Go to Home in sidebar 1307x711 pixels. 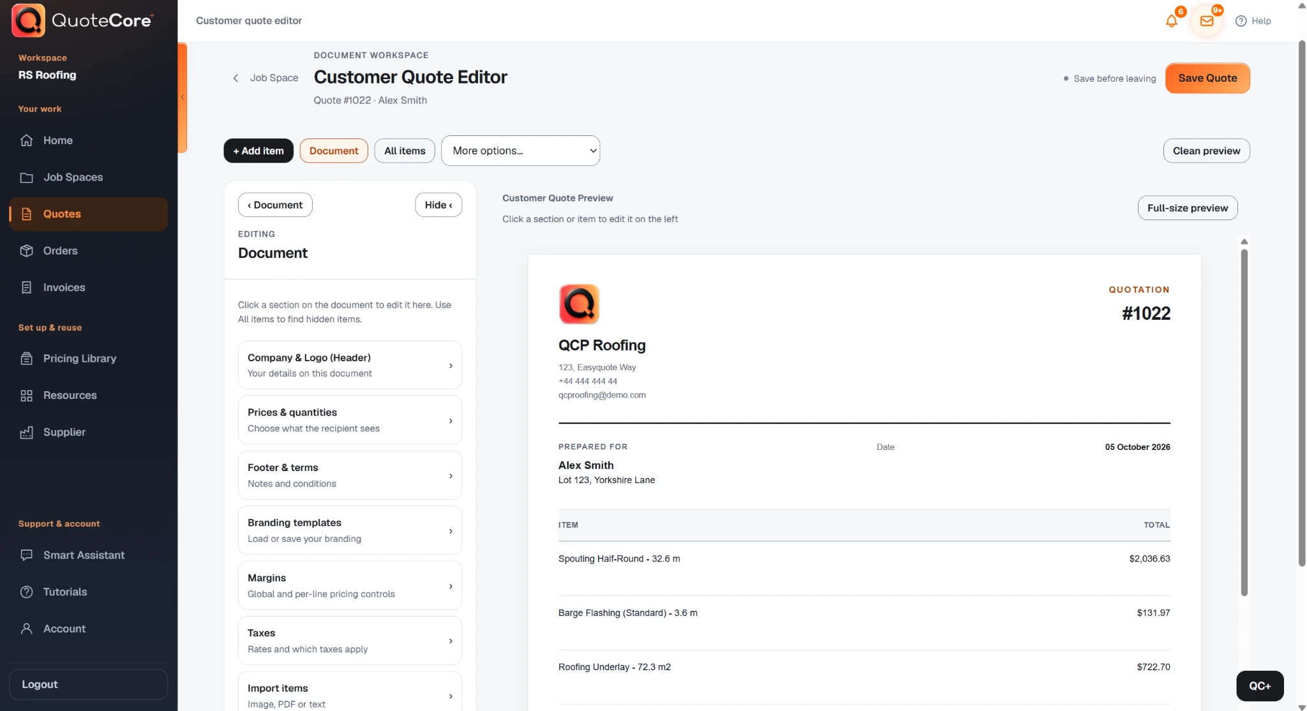click(89, 140)
